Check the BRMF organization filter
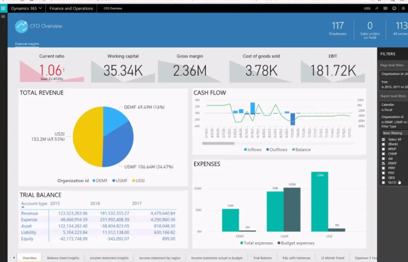 [383, 149]
